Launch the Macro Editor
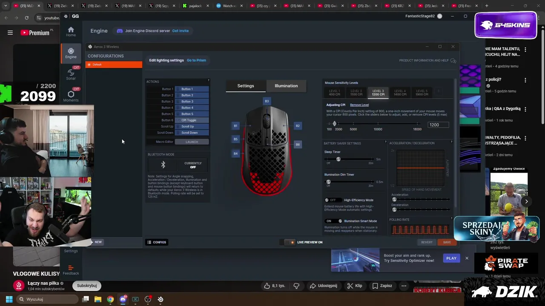545x306 pixels. pyautogui.click(x=192, y=142)
